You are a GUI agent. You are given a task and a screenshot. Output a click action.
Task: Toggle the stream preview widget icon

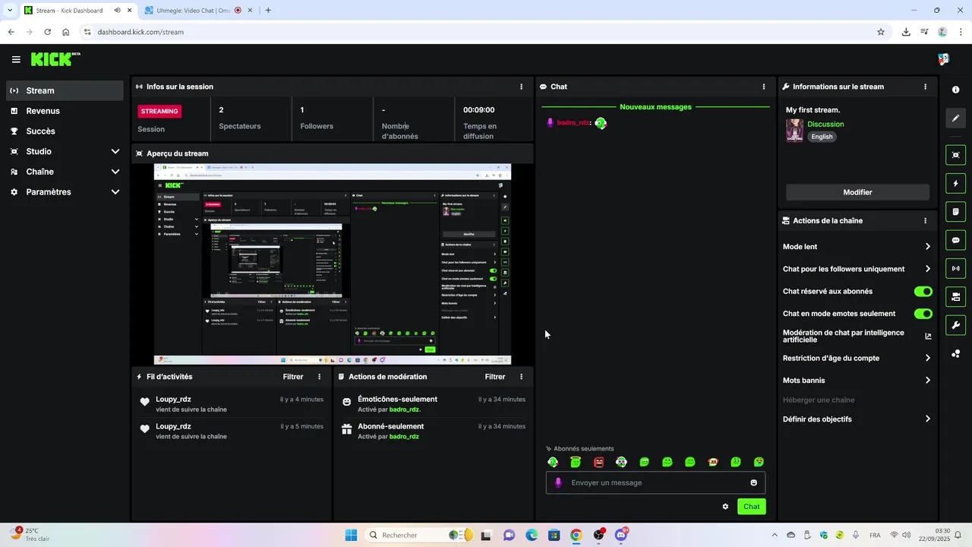click(x=955, y=155)
